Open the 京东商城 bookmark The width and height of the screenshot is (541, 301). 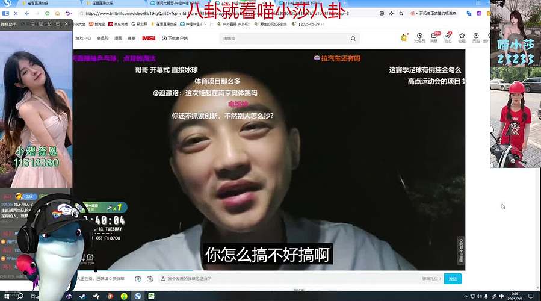[118, 24]
